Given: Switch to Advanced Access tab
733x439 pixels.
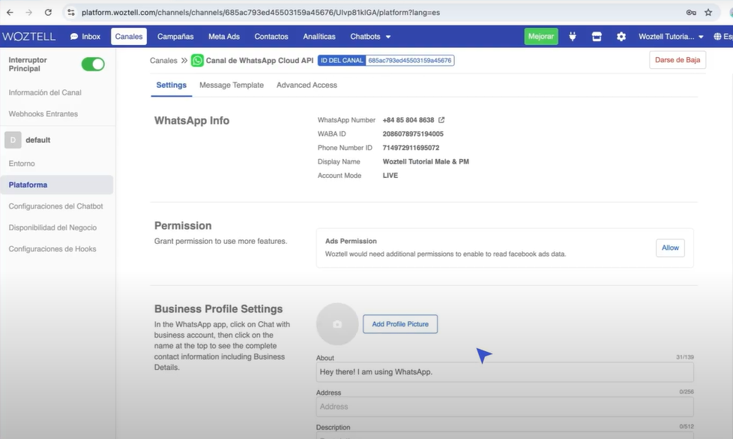Looking at the screenshot, I should tap(307, 86).
